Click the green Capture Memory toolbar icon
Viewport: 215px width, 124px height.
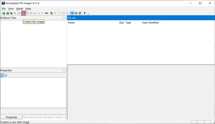point(46,13)
